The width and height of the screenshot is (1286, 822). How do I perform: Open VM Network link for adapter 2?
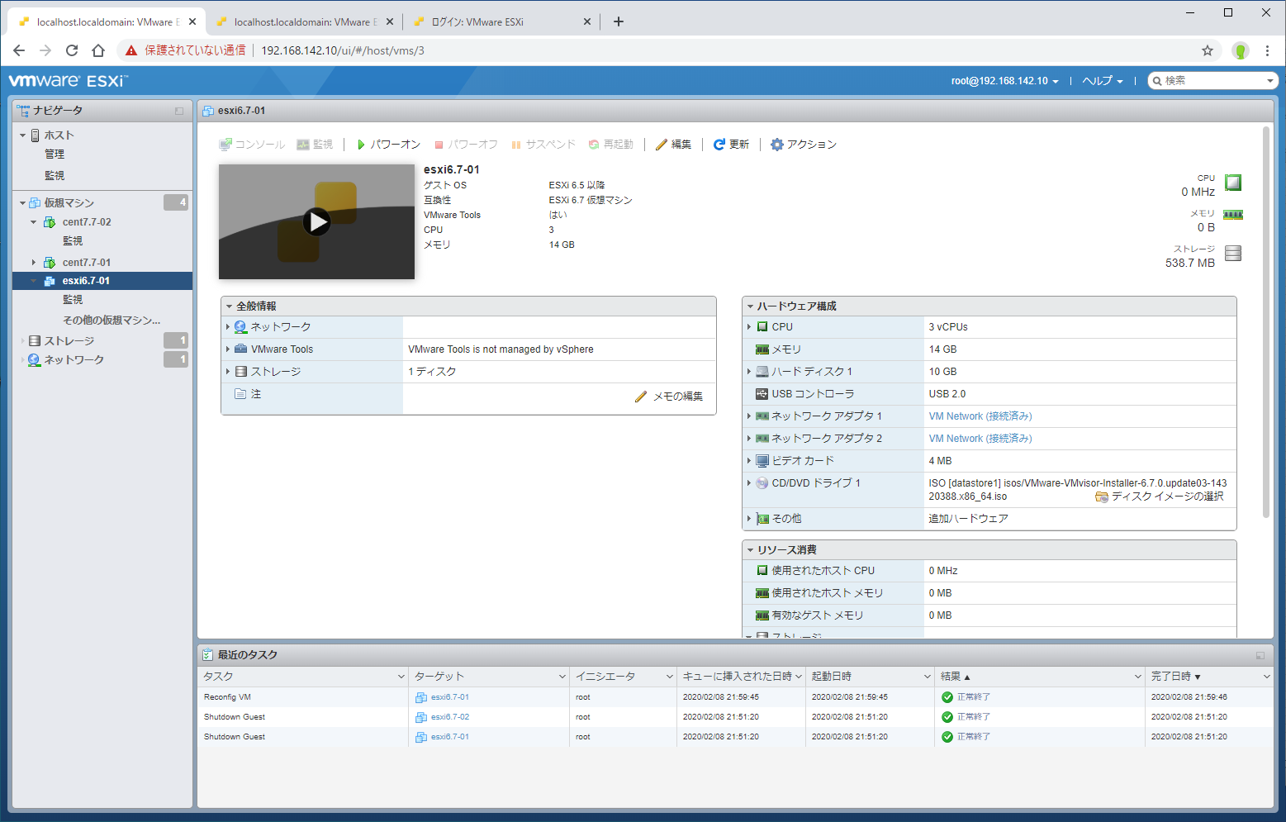tap(980, 439)
